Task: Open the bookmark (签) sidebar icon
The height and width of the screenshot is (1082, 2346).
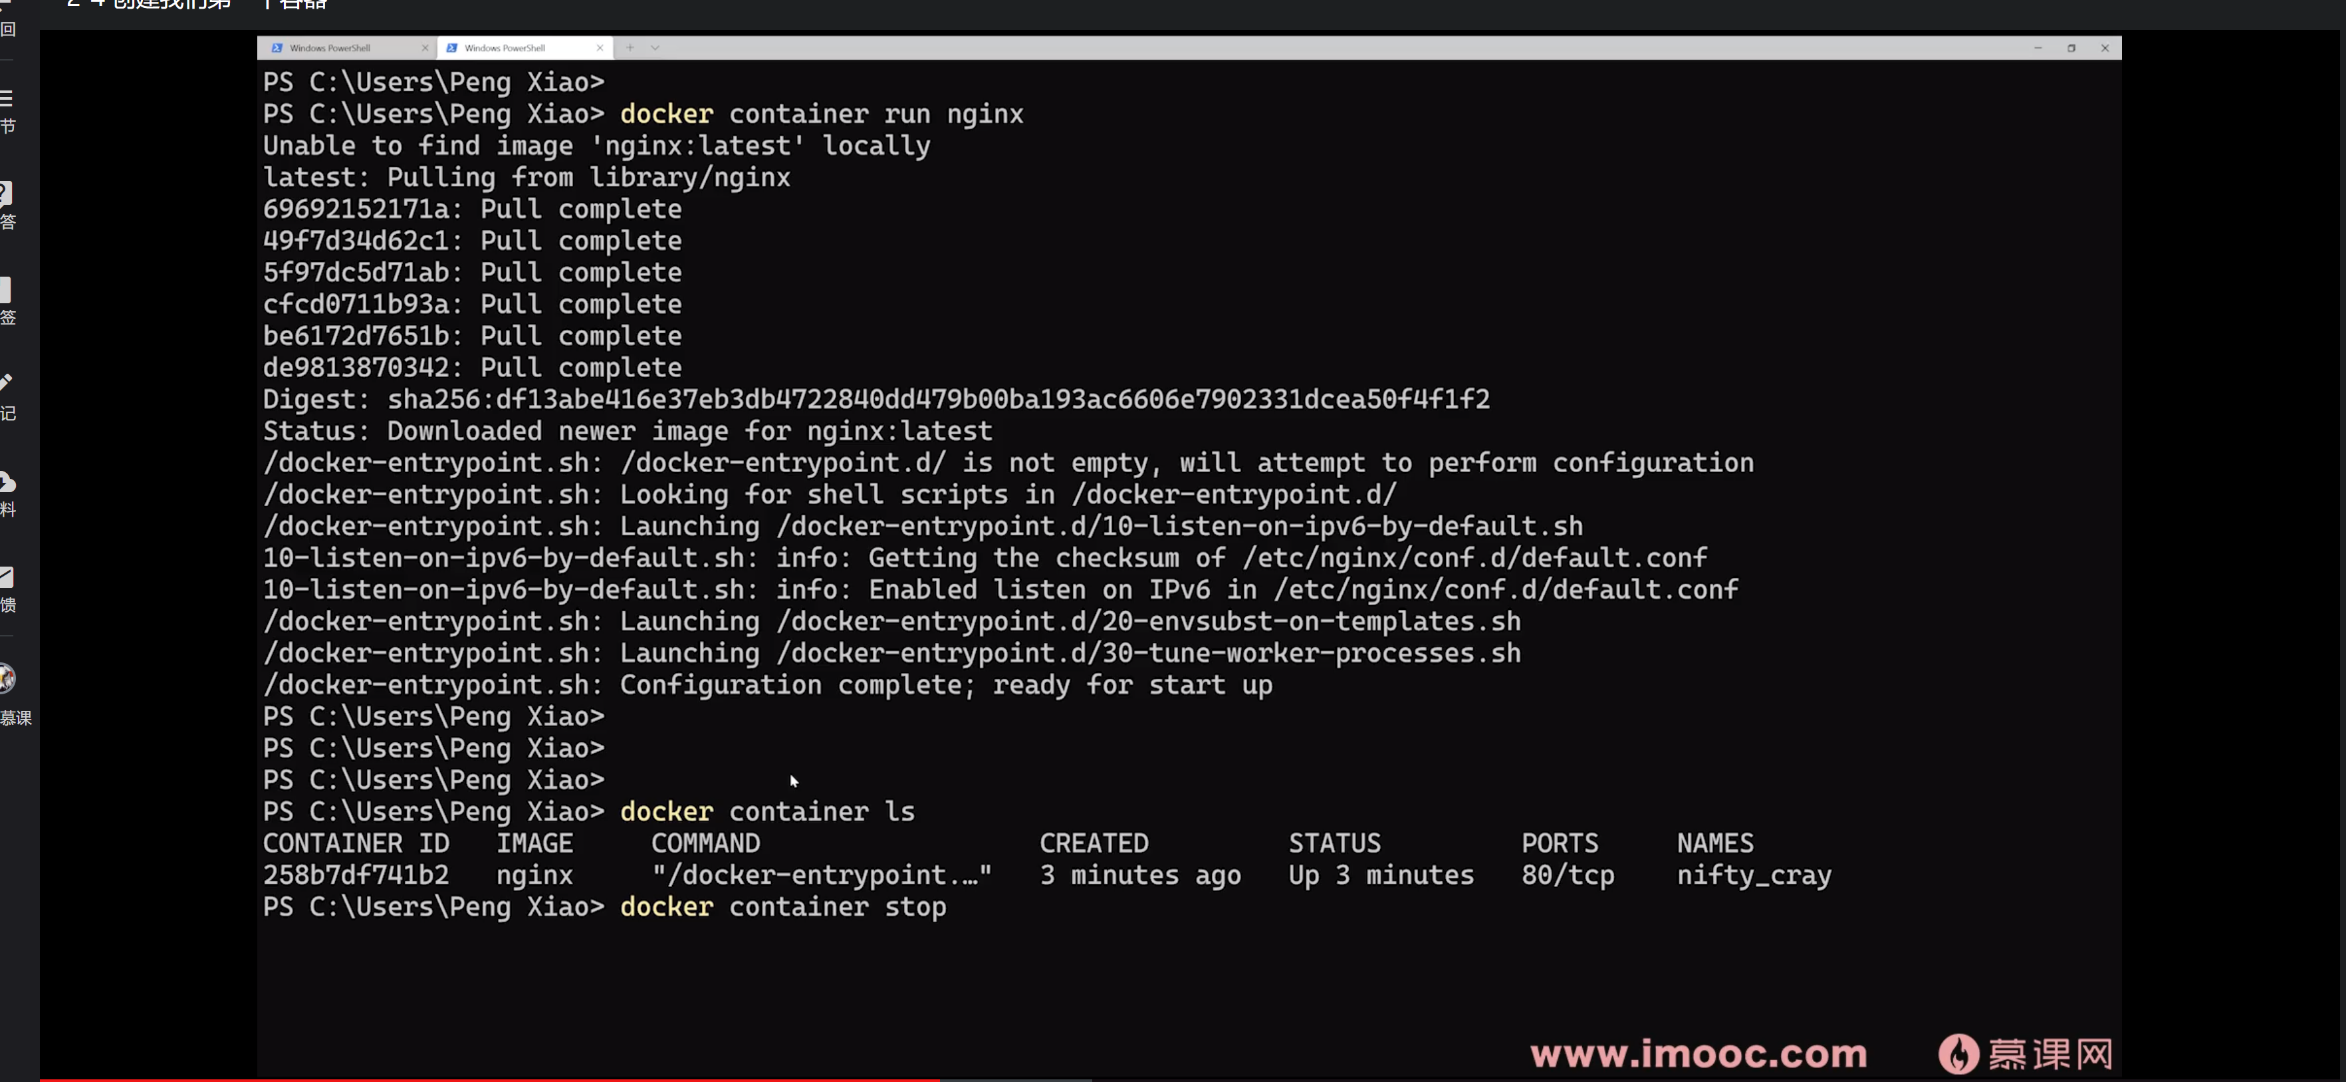Action: (x=5, y=291)
